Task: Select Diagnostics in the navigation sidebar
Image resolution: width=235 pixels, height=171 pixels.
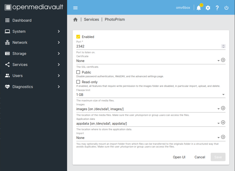Action: coord(23,87)
